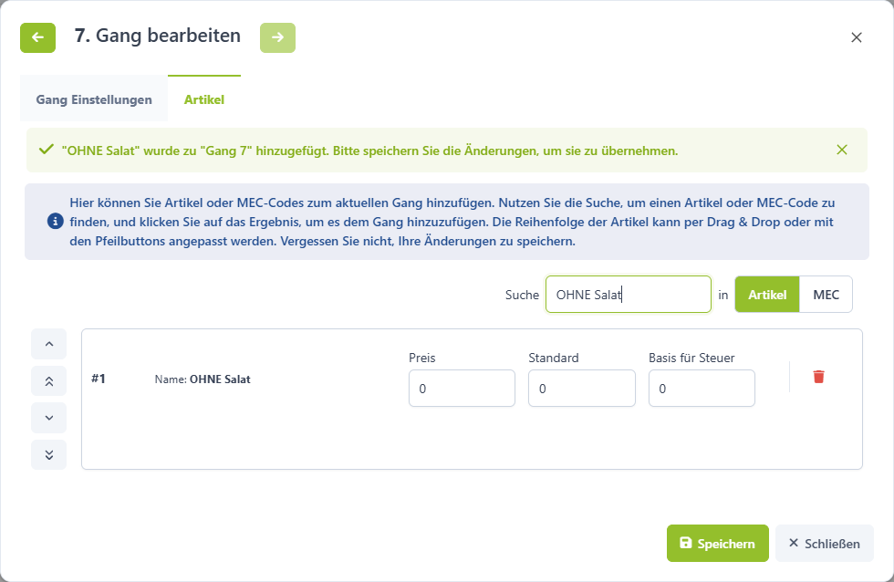
Task: Click the Basis für Steuer field
Action: coord(702,389)
